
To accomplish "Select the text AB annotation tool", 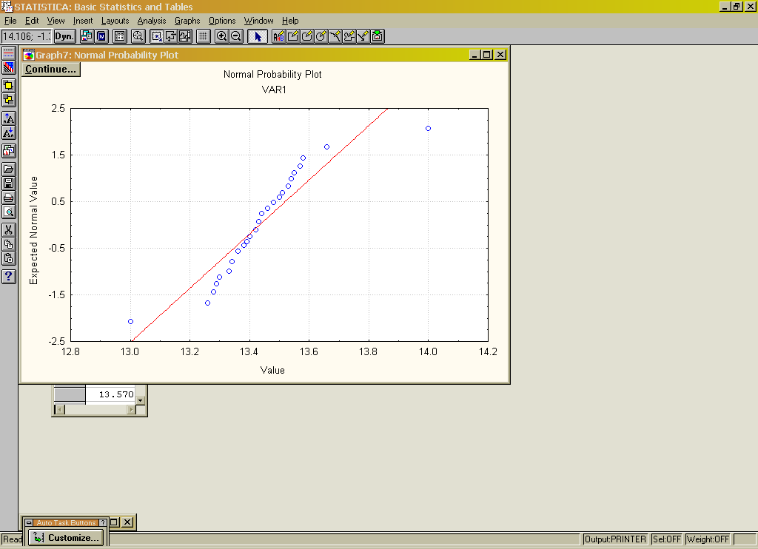I will (278, 36).
